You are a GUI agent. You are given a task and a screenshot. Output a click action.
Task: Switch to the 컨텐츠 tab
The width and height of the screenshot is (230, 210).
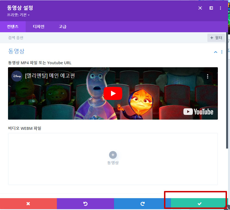pyautogui.click(x=13, y=27)
